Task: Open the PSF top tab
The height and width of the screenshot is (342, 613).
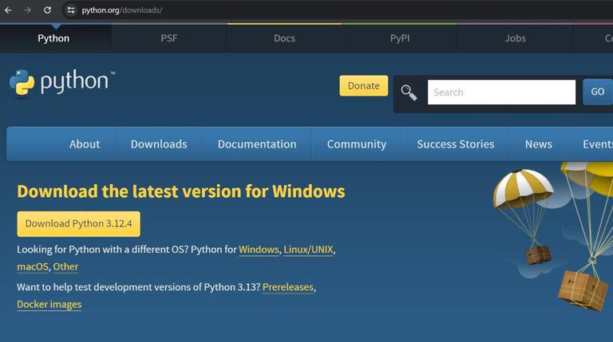Action: click(x=169, y=38)
